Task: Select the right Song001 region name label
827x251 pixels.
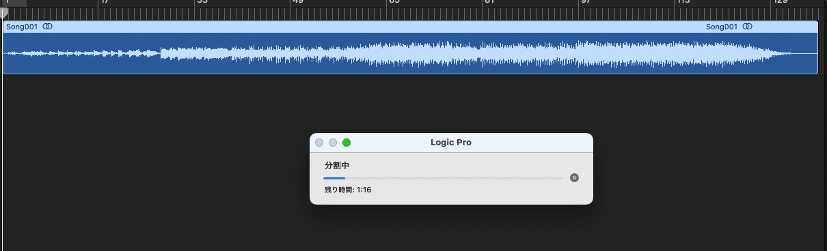Action: point(722,27)
